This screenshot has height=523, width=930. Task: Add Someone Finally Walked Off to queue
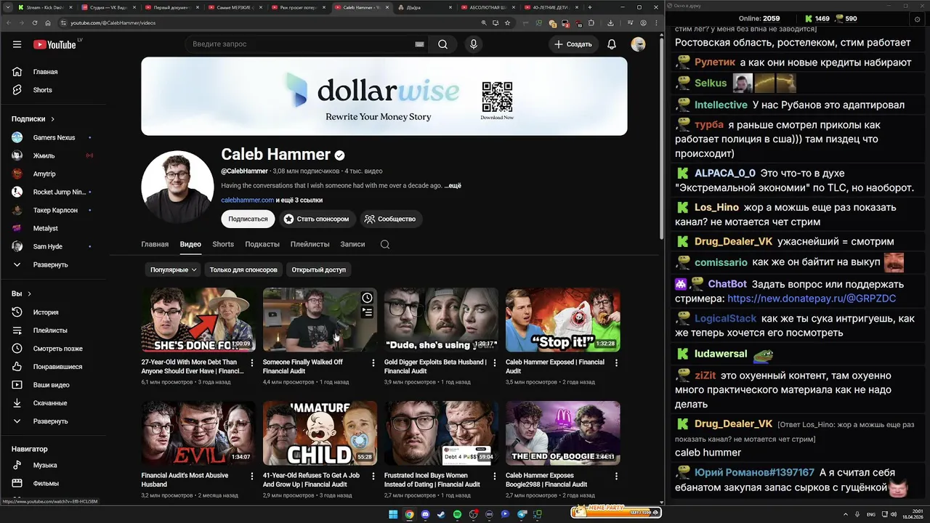367,312
